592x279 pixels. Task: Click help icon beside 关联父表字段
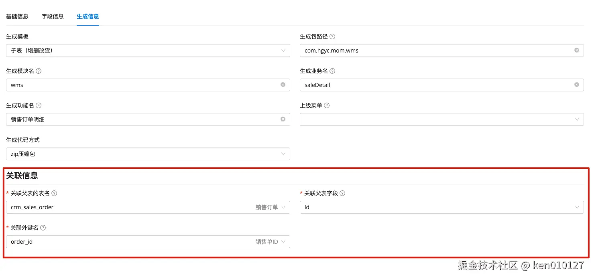(342, 193)
